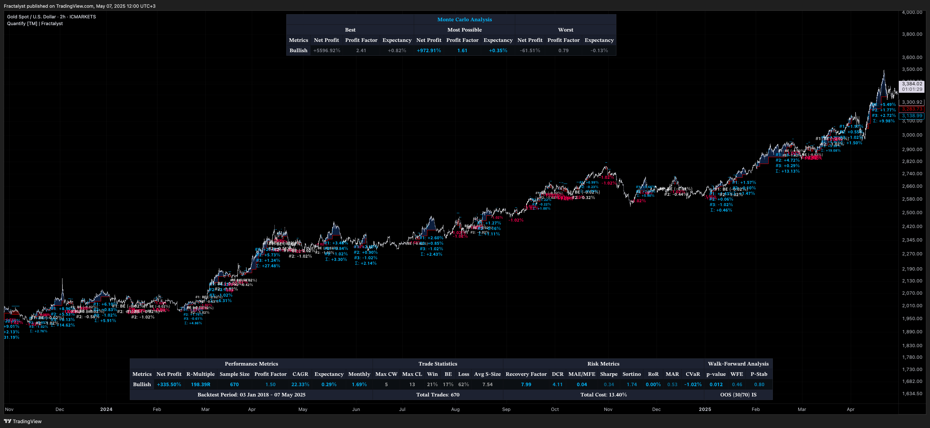Click the worst expectancy value -0.13%
The width and height of the screenshot is (930, 428).
(x=599, y=50)
